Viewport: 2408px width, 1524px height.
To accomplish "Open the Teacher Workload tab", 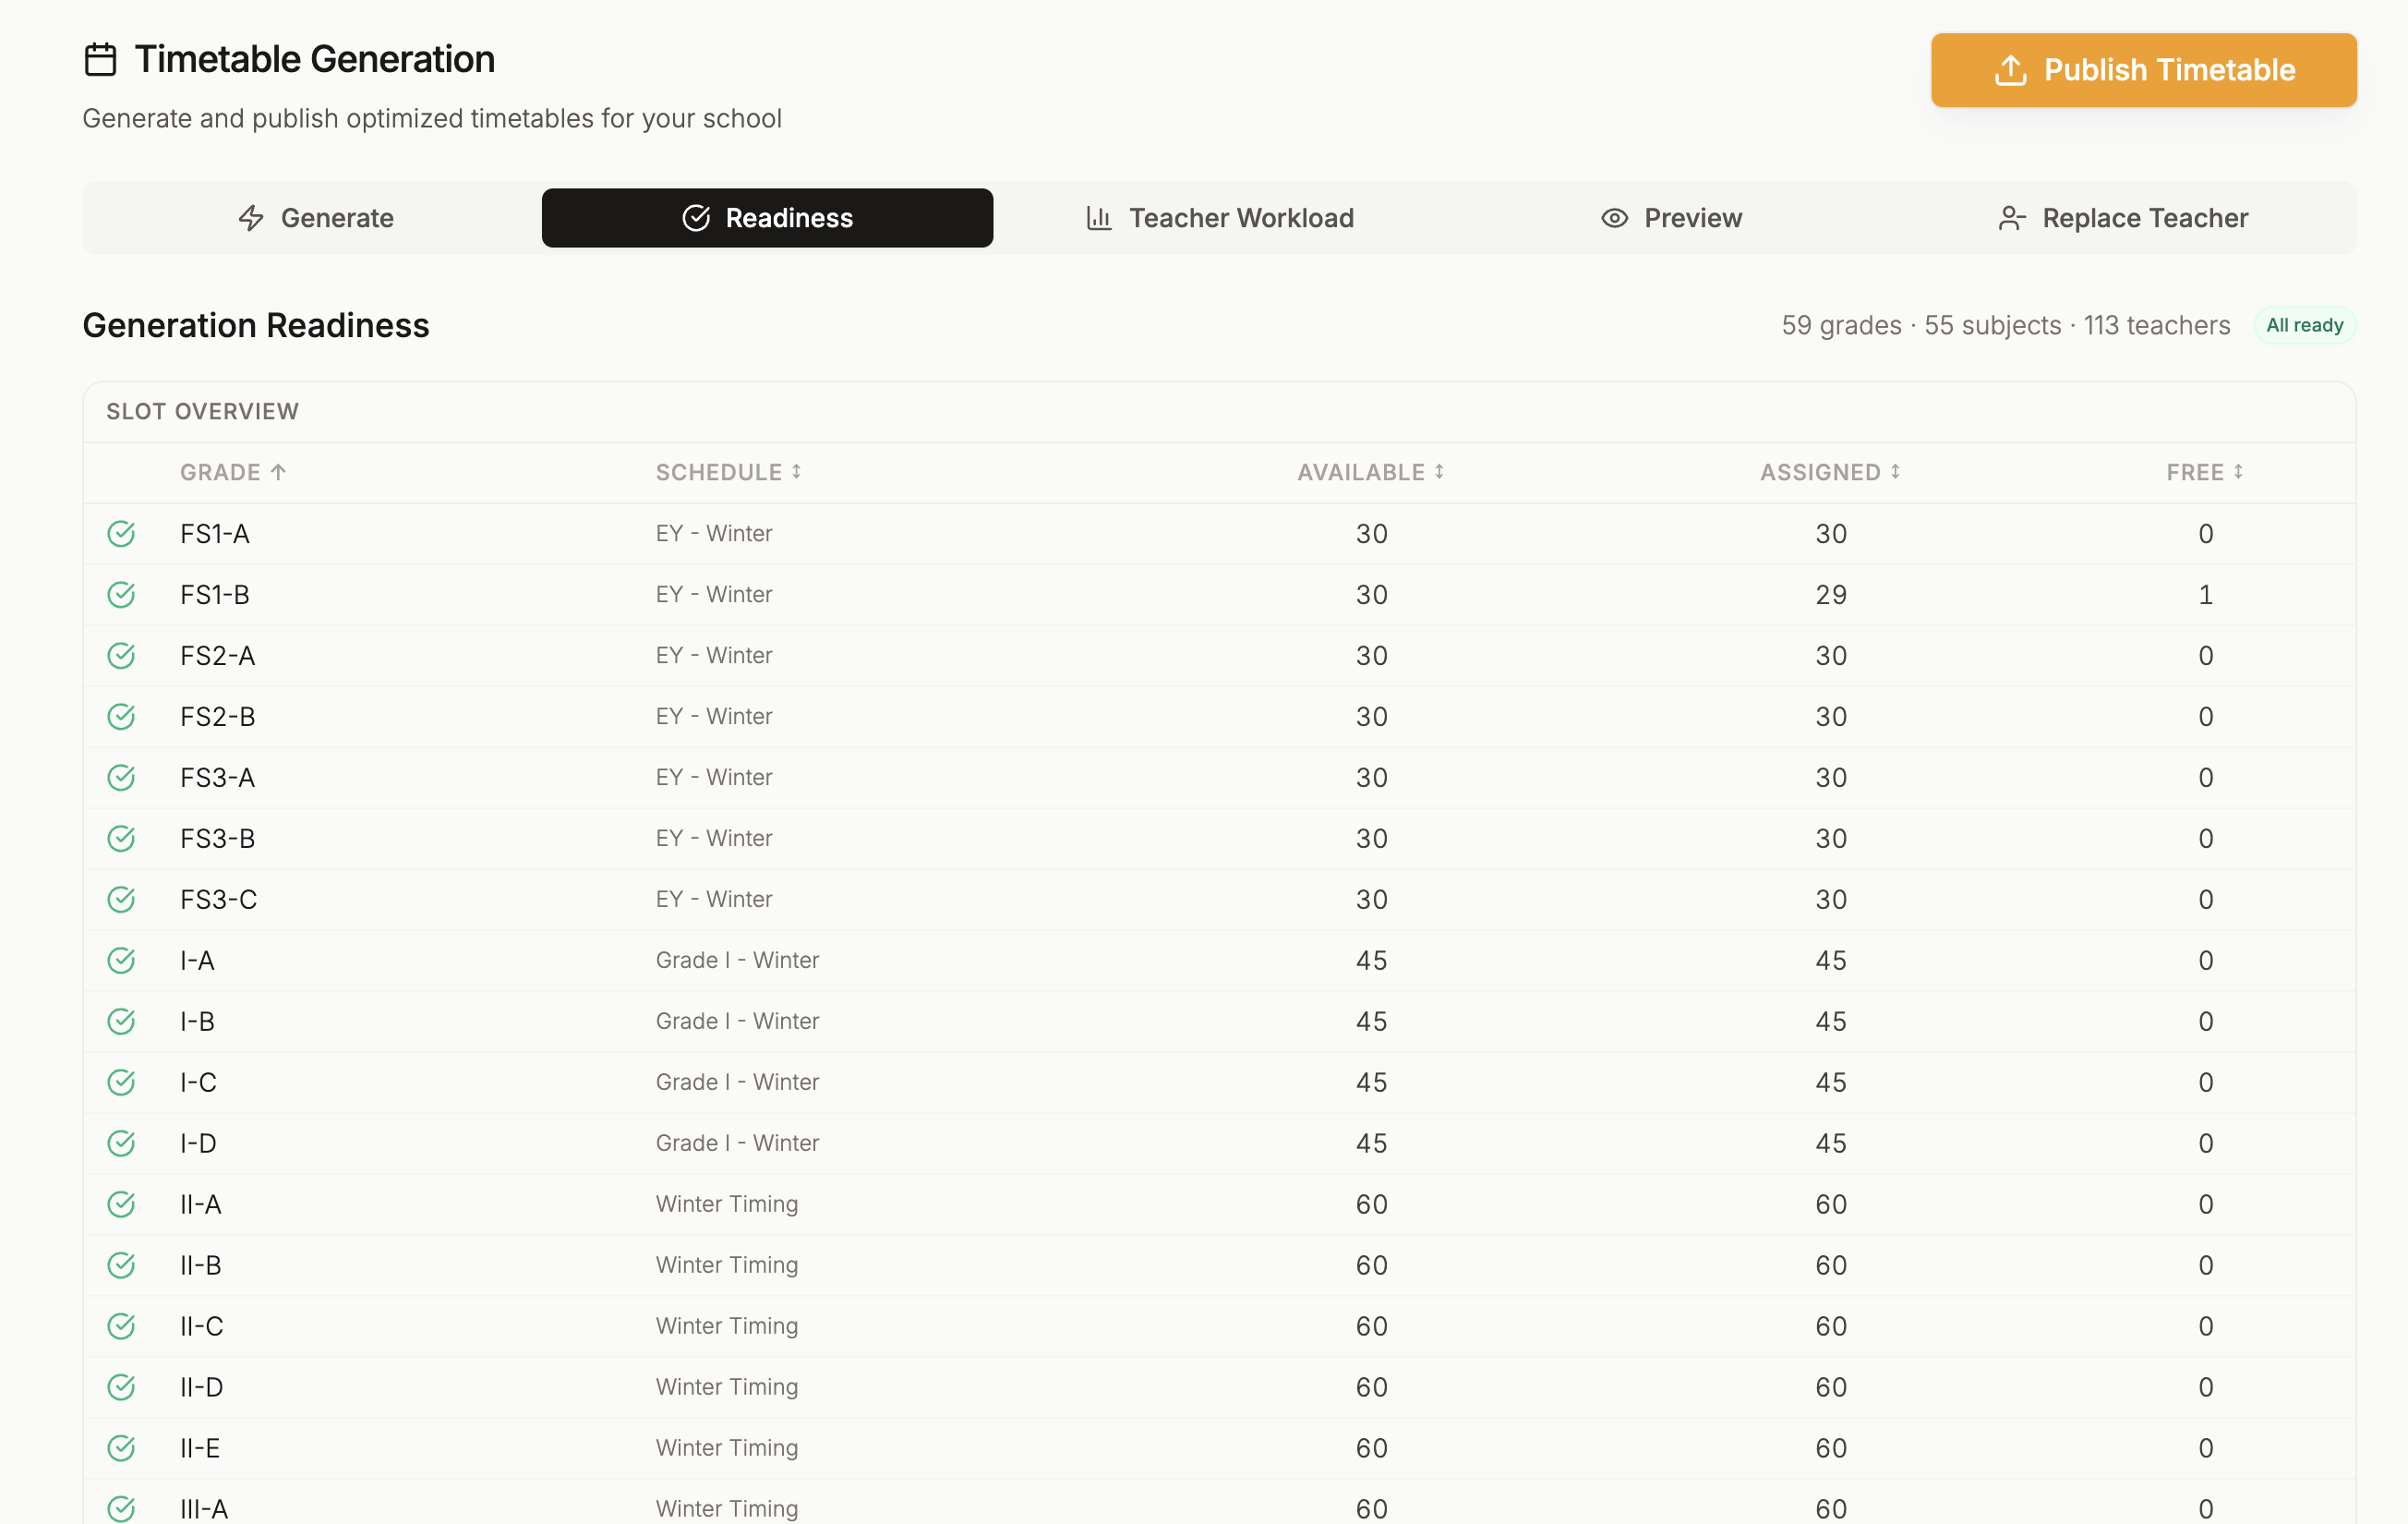I will click(x=1219, y=218).
